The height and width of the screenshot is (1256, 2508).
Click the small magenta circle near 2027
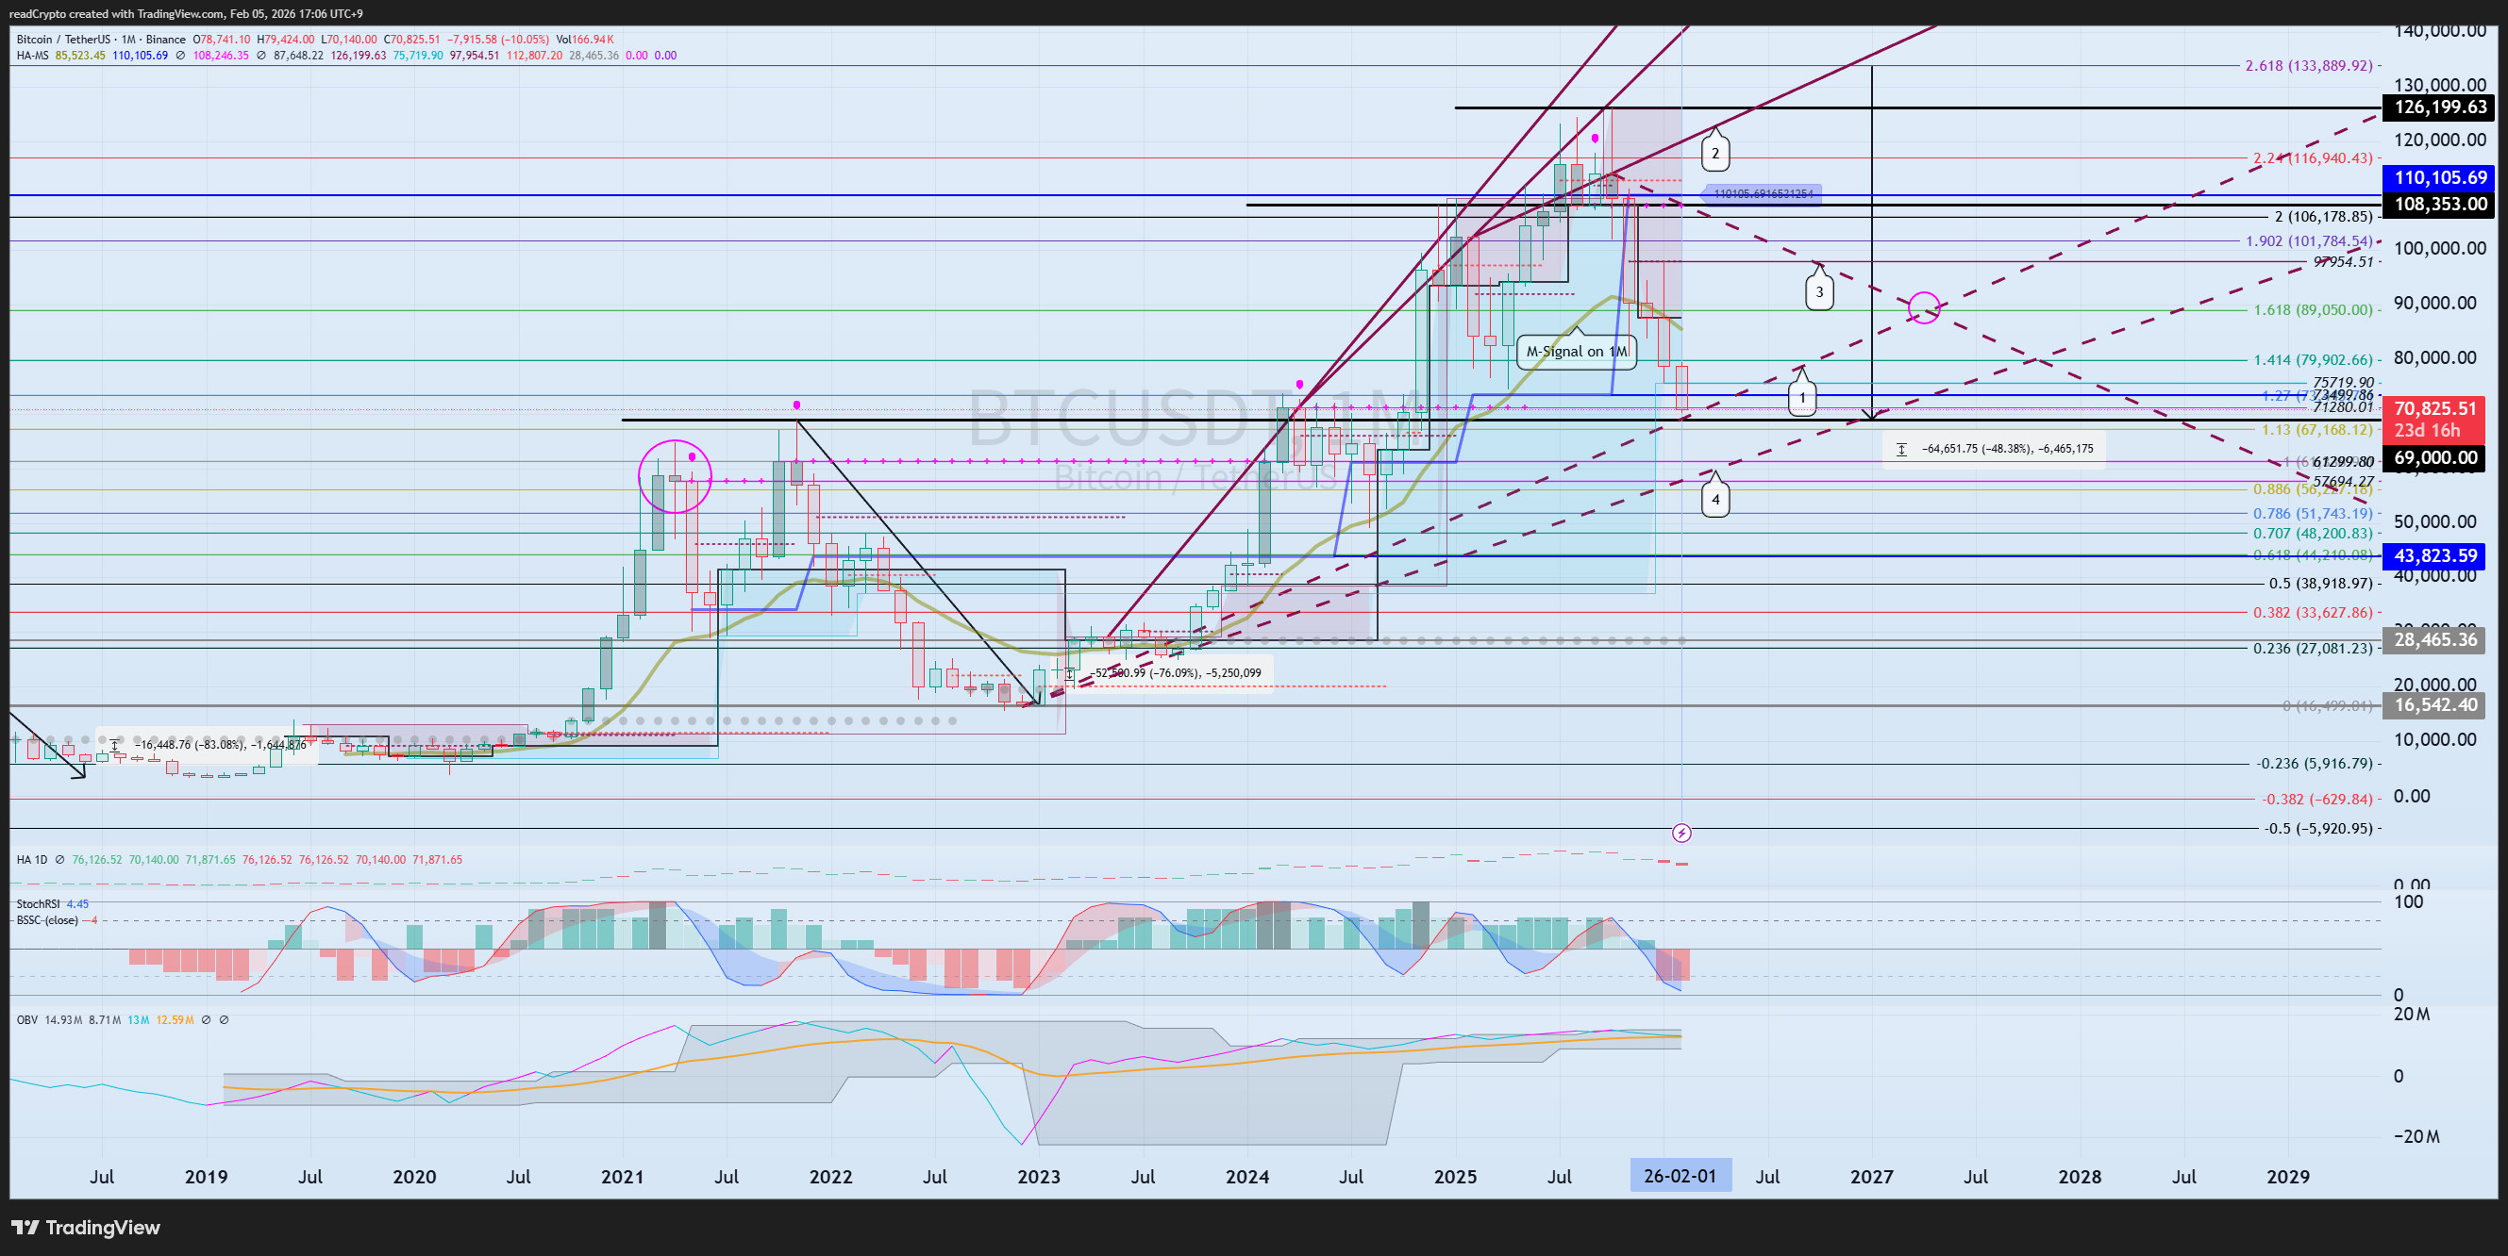tap(1924, 308)
